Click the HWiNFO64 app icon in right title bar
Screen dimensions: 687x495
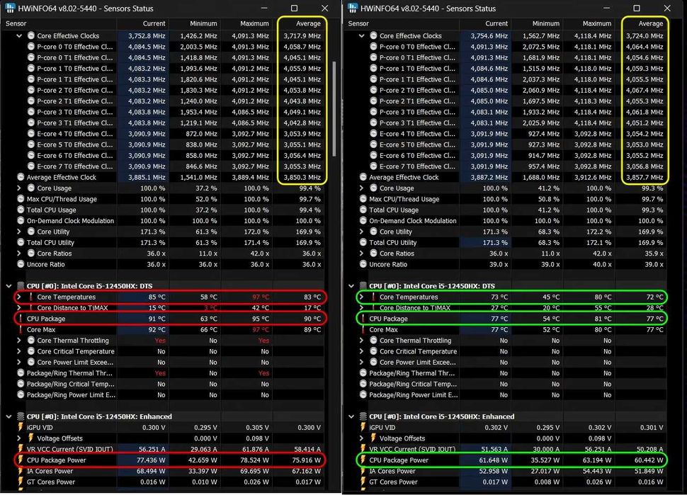tap(352, 8)
